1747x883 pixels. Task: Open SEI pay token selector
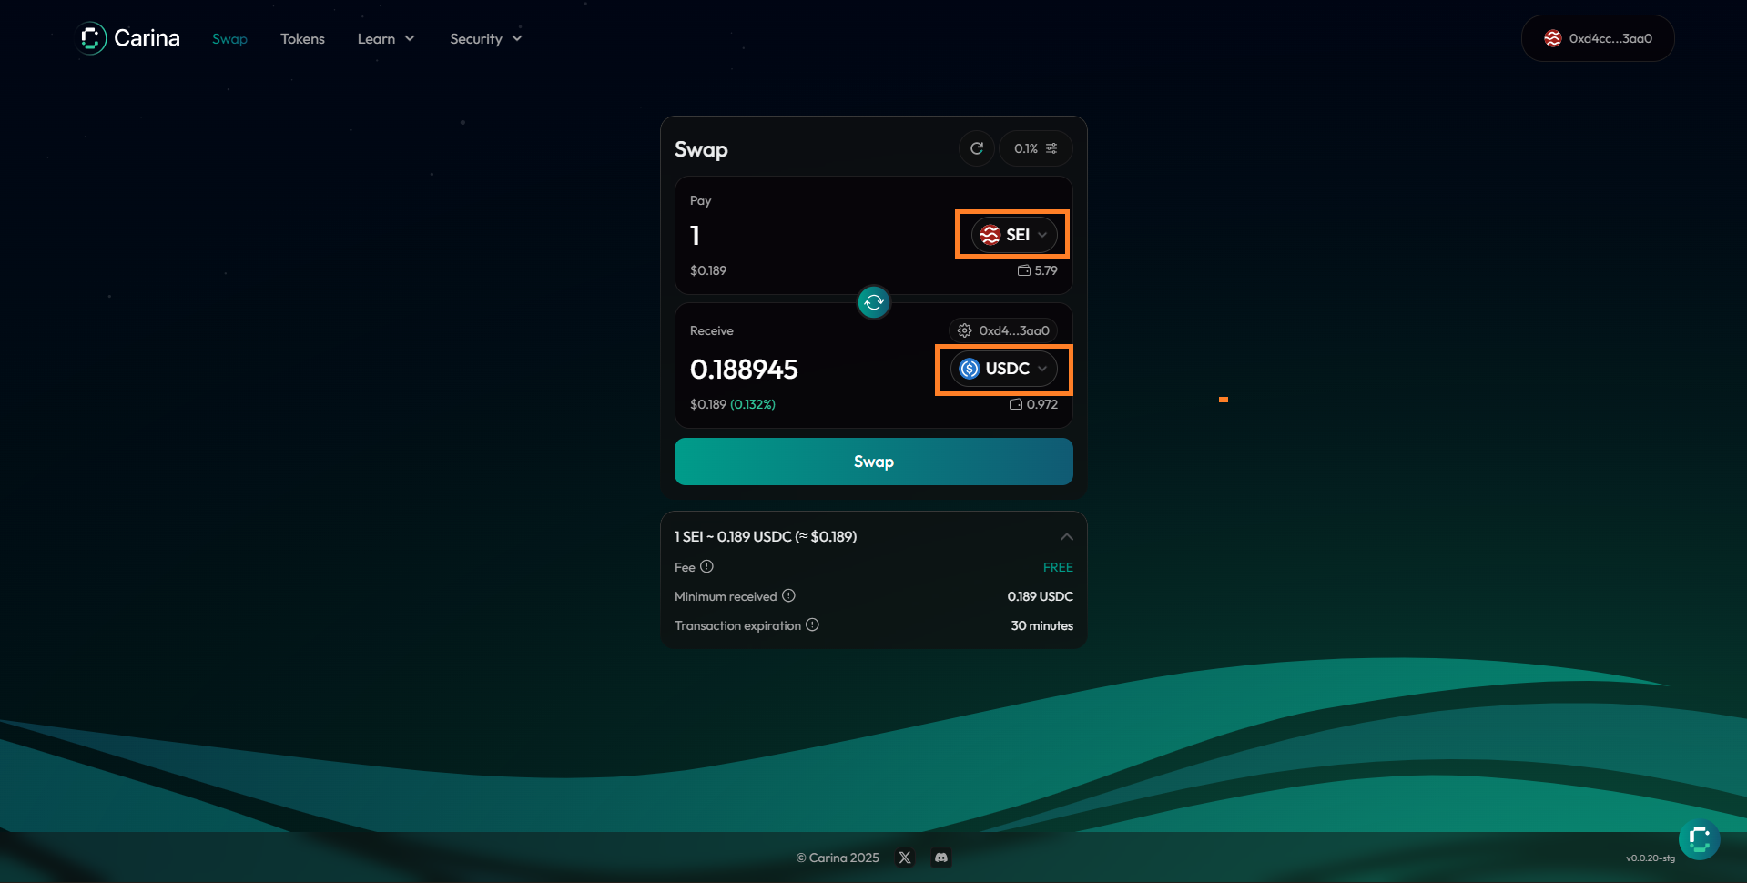[1013, 235]
